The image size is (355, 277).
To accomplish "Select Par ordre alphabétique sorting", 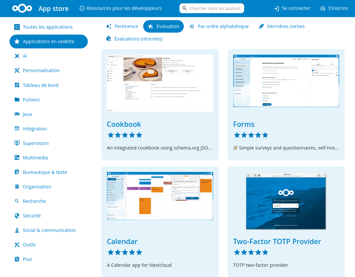I will coord(219,26).
